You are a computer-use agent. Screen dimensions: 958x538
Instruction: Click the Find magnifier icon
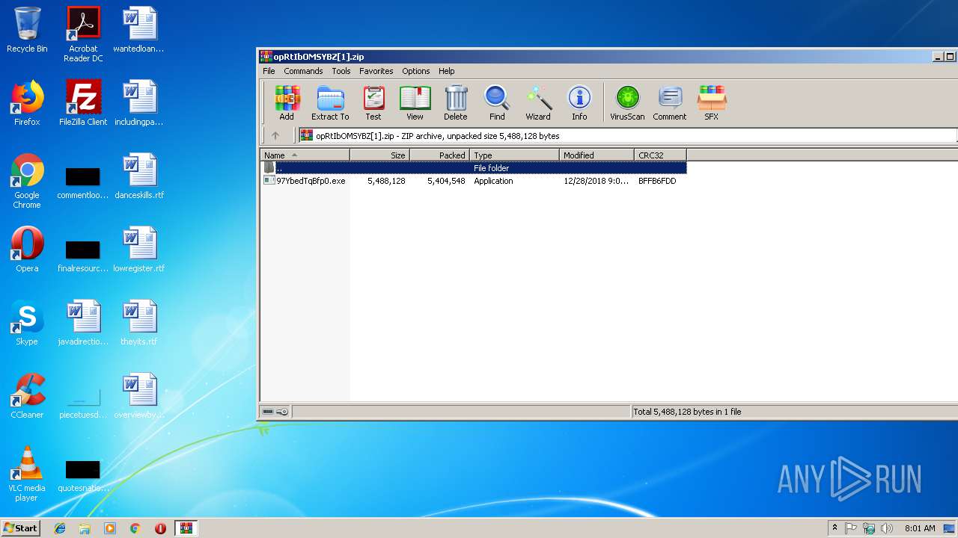[497, 103]
